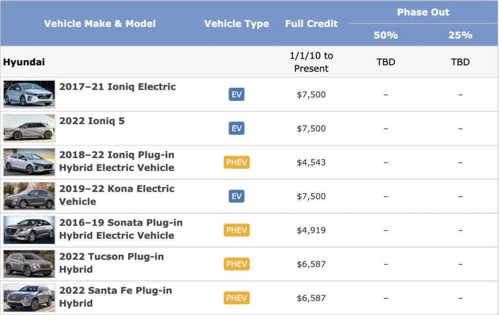Select the PHEV badge for Tucson Plug-in Hybrid
This screenshot has width=499, height=315.
coord(236,264)
